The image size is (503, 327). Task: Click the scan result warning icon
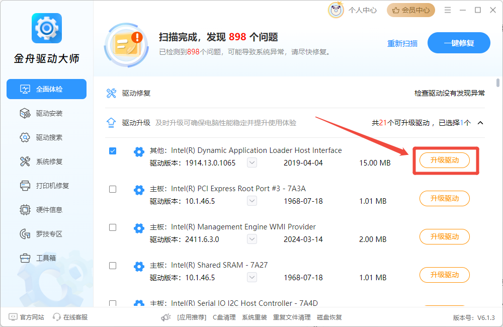(x=127, y=45)
